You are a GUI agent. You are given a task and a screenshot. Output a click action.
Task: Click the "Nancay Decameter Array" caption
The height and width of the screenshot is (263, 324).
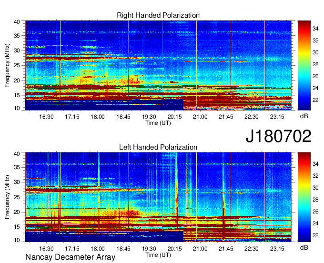click(70, 257)
